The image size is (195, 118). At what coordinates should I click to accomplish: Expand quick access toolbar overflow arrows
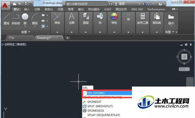click(x=31, y=4)
